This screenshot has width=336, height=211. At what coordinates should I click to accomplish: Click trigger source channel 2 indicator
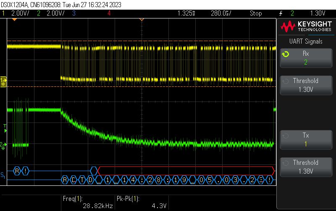coord(292,13)
